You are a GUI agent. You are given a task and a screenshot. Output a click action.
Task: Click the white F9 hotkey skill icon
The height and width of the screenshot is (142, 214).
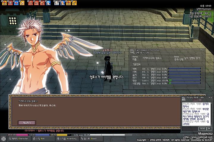[x=56, y=3]
